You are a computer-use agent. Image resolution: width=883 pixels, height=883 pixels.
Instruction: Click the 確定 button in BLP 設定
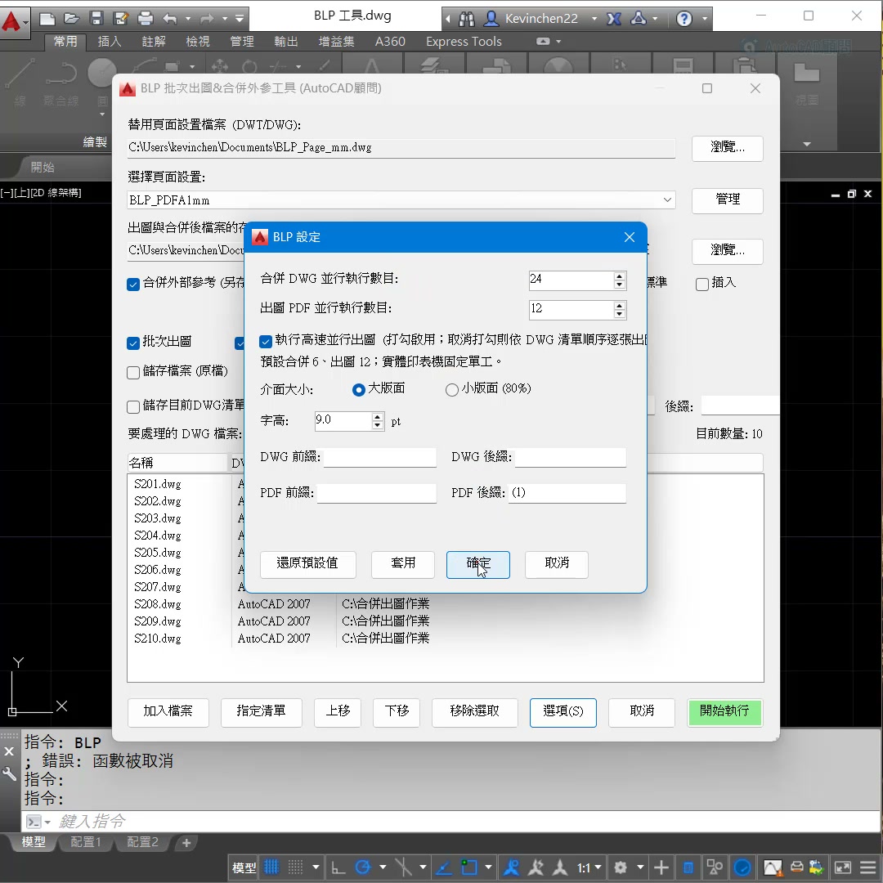(x=478, y=564)
